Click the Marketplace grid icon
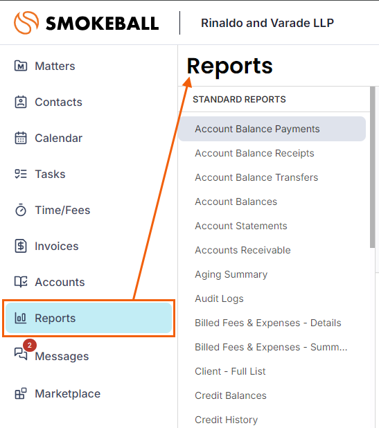Screen dimensions: 379x428 (x=21, y=393)
